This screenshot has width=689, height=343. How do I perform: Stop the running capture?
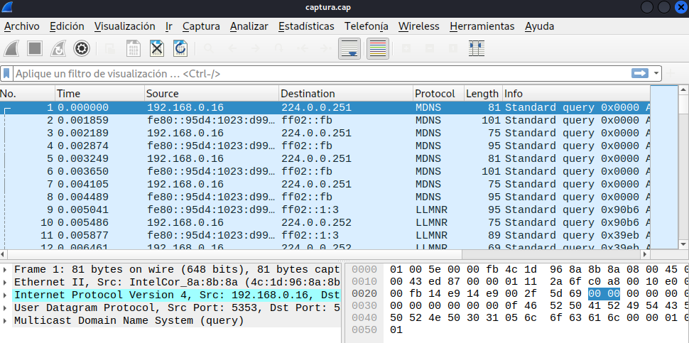[35, 48]
